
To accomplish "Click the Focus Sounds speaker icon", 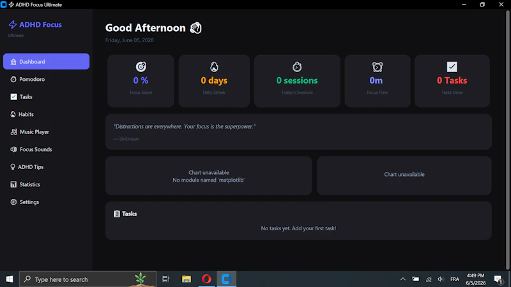I will point(13,149).
